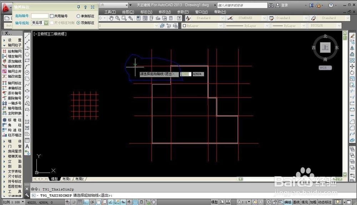Toggle 动态标注 status bar button
This screenshot has width=357, height=205.
point(325,202)
